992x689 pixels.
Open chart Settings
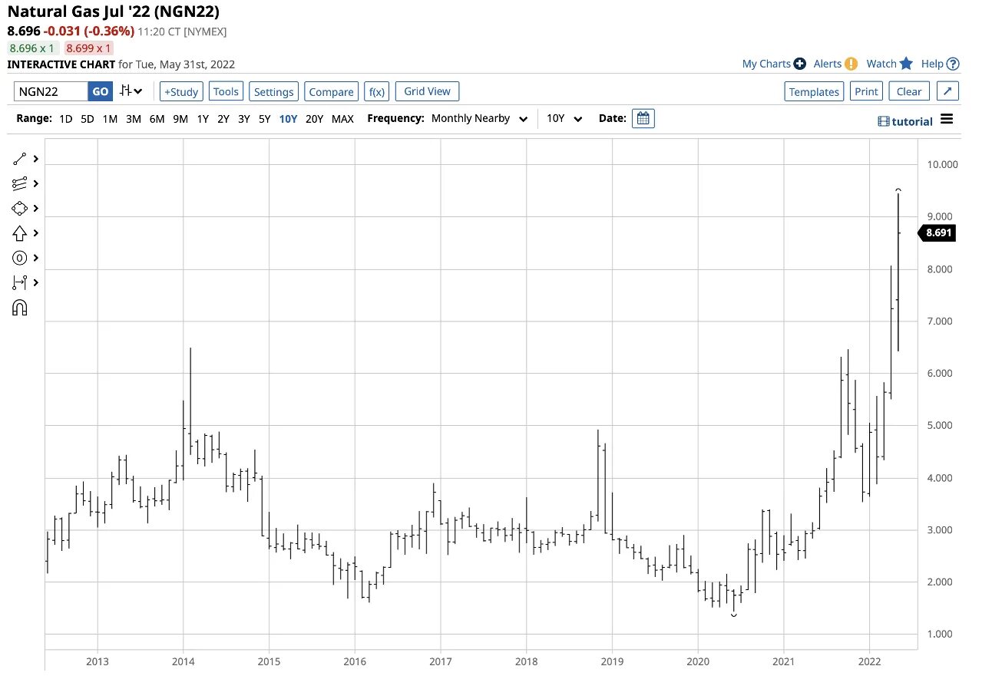coord(273,91)
